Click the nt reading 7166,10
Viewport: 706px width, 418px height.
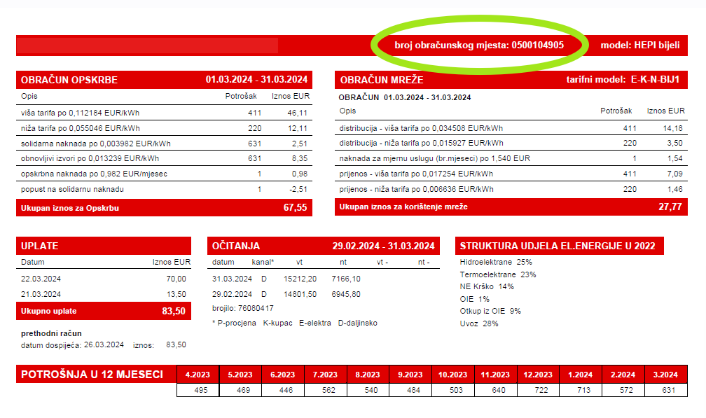pos(346,279)
